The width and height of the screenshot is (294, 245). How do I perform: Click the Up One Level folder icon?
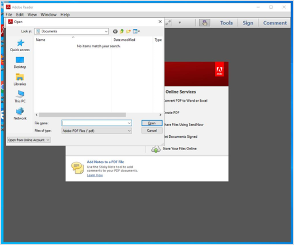coord(122,31)
